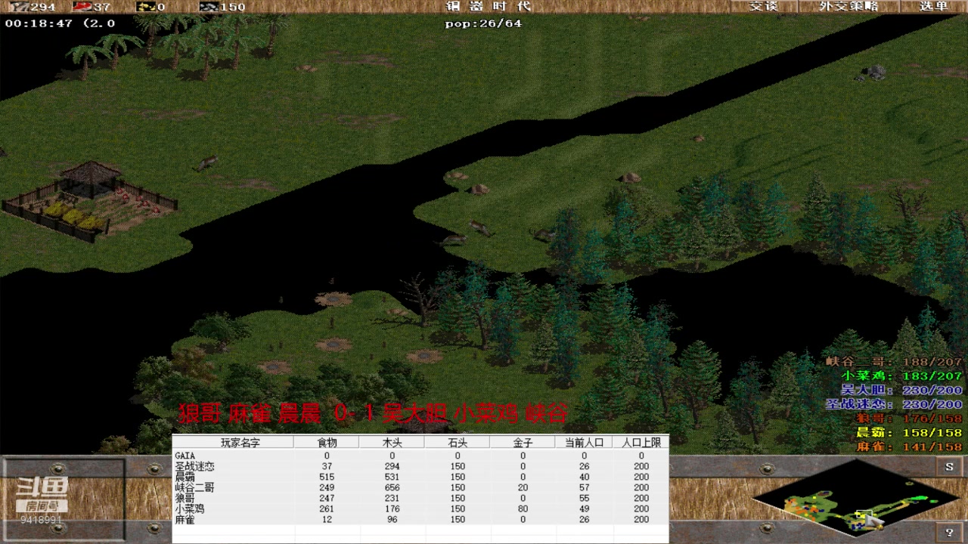Viewport: 968px width, 544px height.
Task: Click the gold resource icon
Action: pos(145,7)
